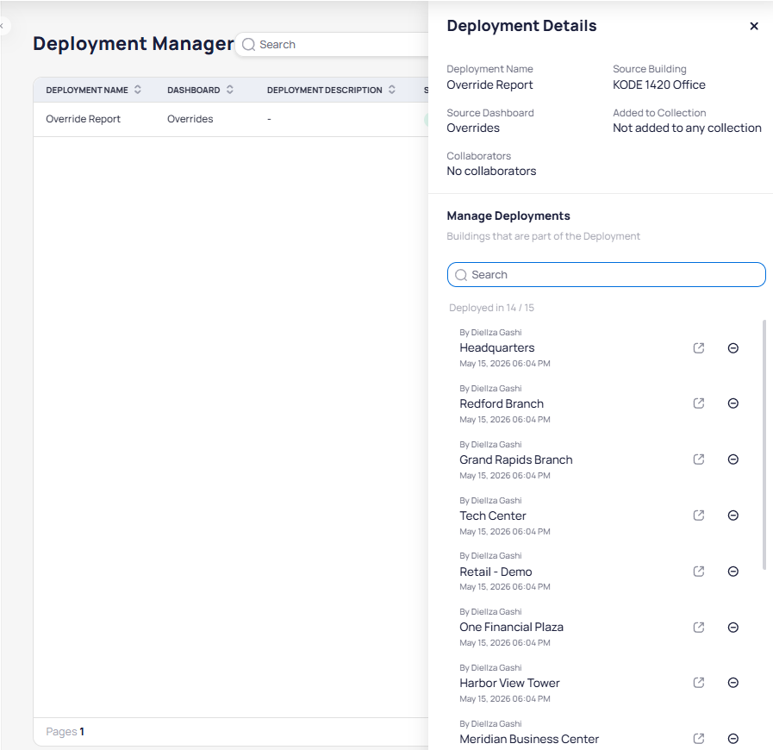The width and height of the screenshot is (773, 750).
Task: Click the Deployment Description header label
Action: click(324, 91)
